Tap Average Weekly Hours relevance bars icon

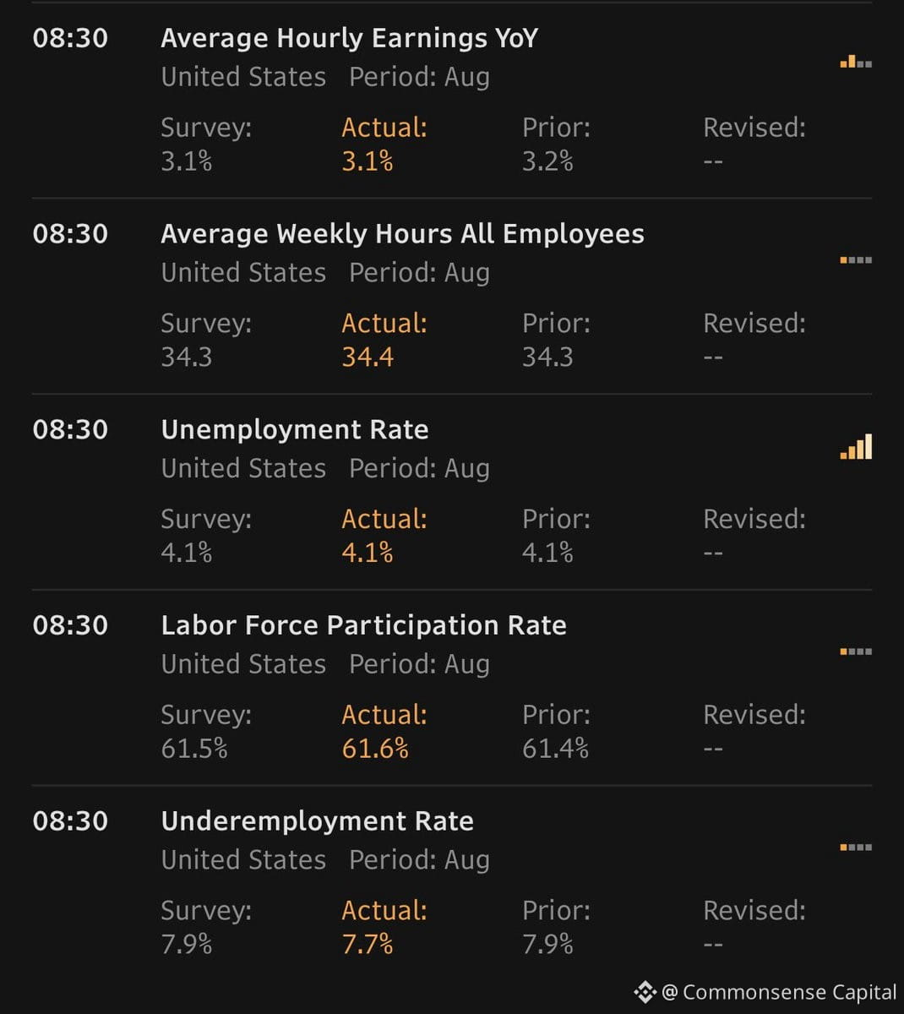[856, 260]
